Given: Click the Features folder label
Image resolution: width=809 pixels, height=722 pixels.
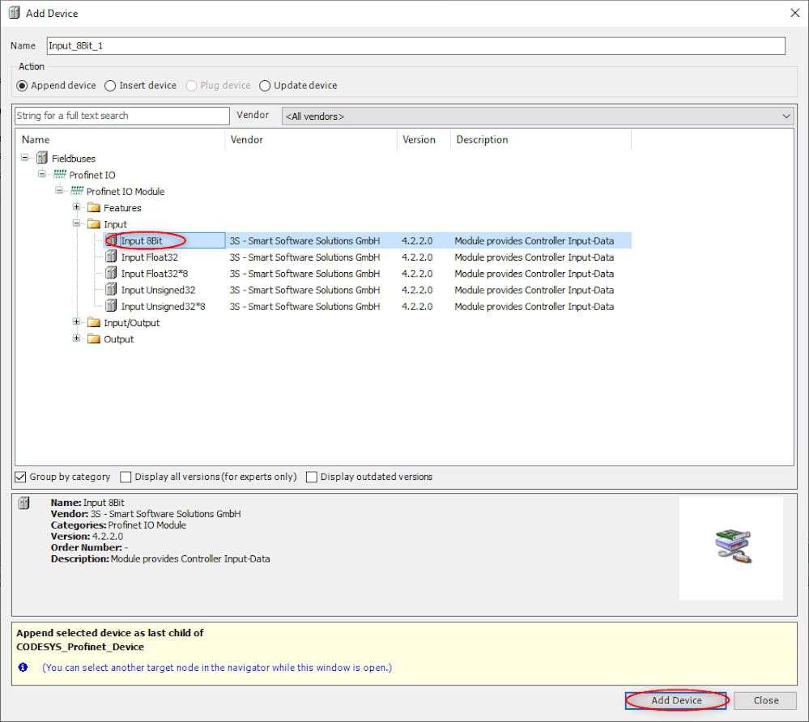Looking at the screenshot, I should point(122,208).
